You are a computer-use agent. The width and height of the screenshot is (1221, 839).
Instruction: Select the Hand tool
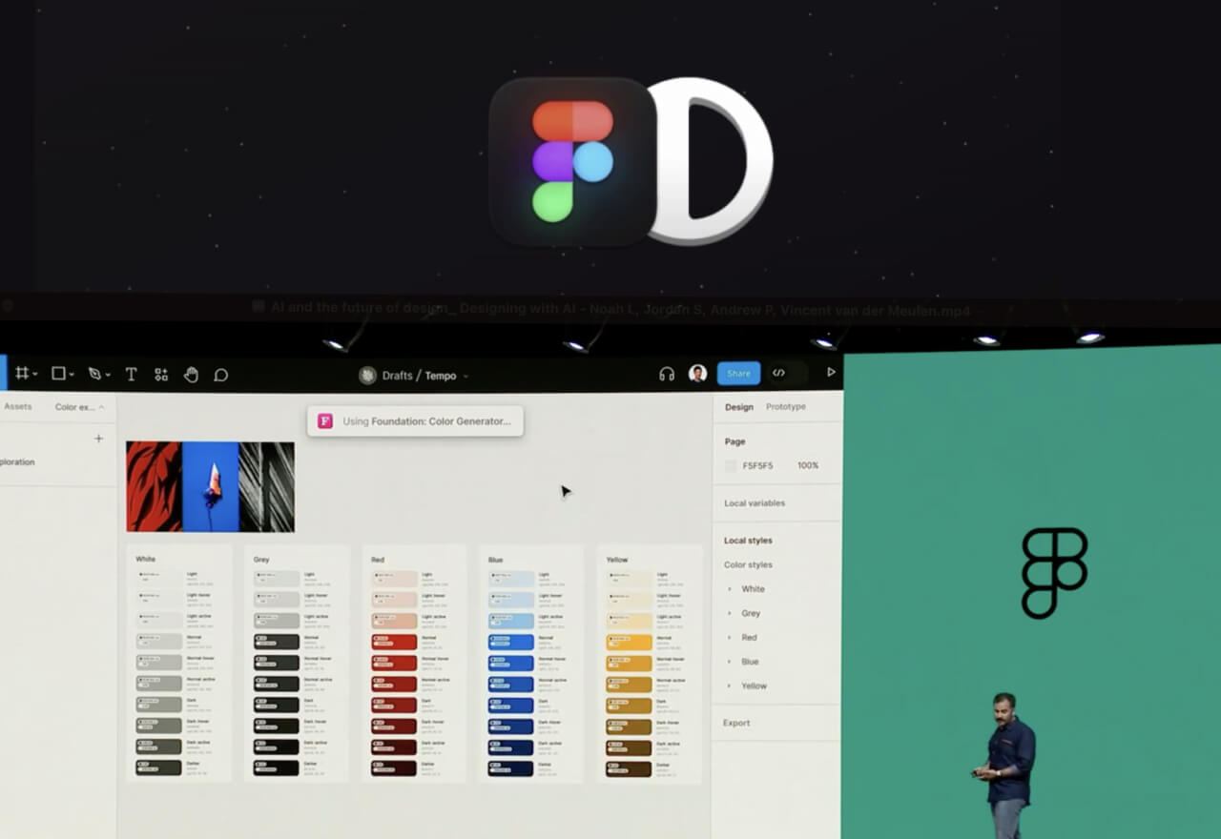pyautogui.click(x=191, y=375)
